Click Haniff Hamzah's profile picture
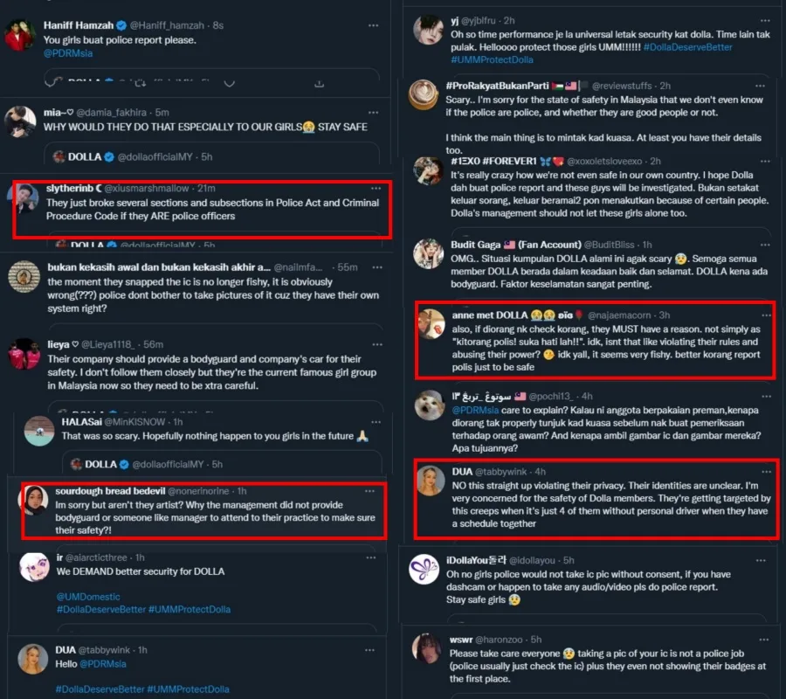The height and width of the screenshot is (699, 786). pyautogui.click(x=19, y=35)
